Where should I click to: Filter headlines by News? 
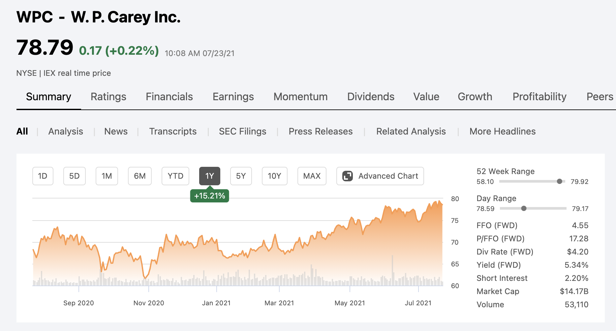point(116,131)
